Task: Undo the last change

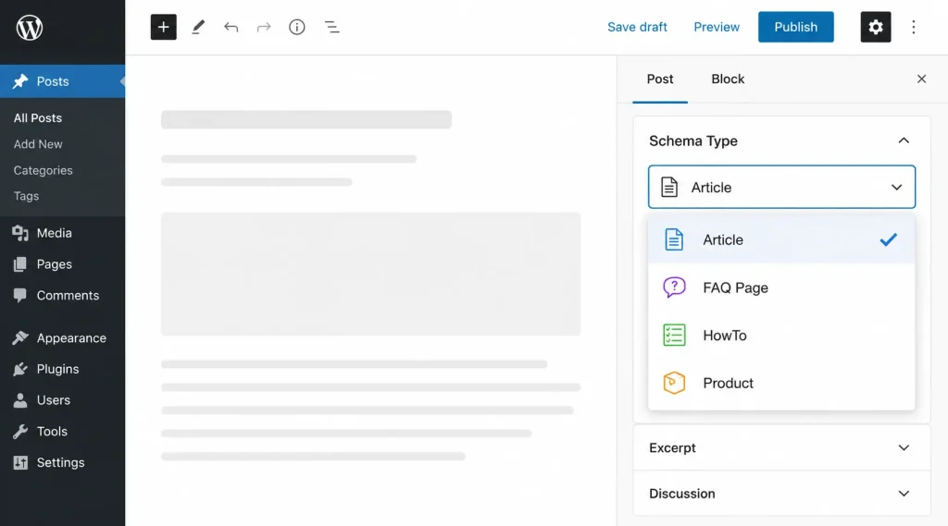Action: click(x=231, y=27)
